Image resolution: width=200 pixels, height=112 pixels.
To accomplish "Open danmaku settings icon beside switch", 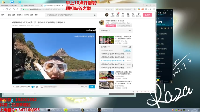I will click(x=37, y=87).
